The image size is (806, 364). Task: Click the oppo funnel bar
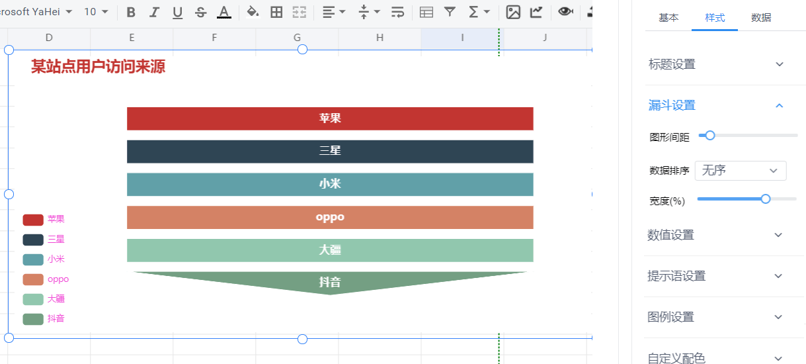pos(330,217)
